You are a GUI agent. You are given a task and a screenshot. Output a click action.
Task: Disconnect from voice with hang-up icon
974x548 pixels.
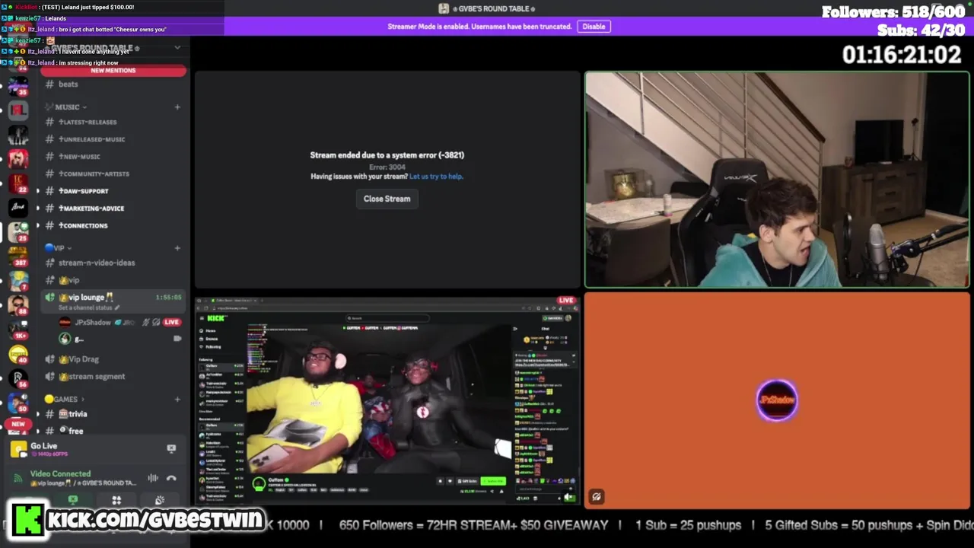[x=171, y=478]
